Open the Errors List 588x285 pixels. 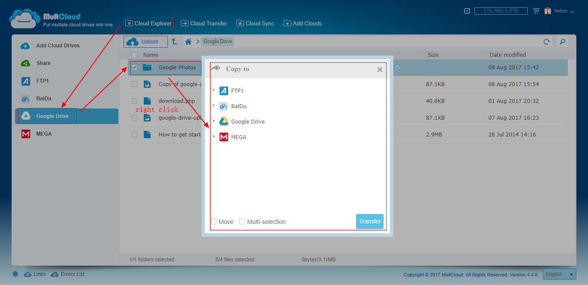68,274
